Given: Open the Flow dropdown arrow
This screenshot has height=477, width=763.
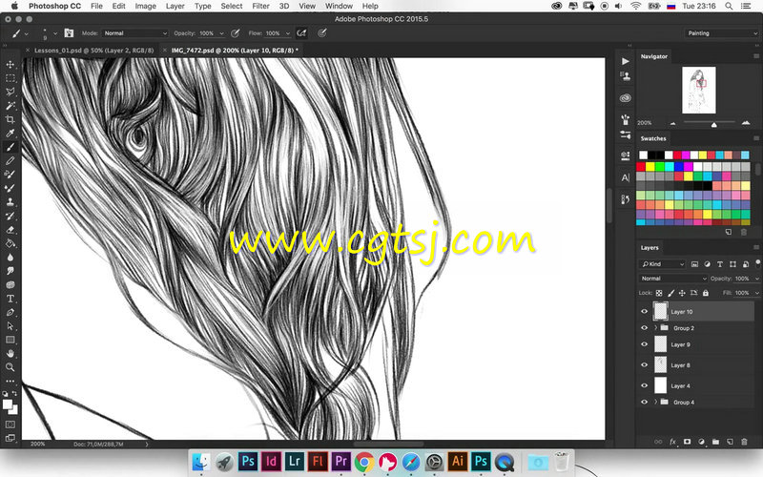Looking at the screenshot, I should [288, 33].
